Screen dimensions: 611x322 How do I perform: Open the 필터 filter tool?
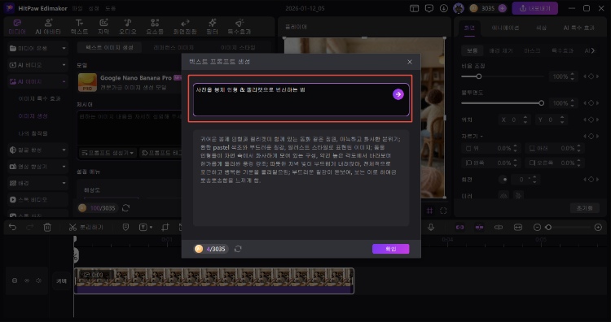coord(213,27)
